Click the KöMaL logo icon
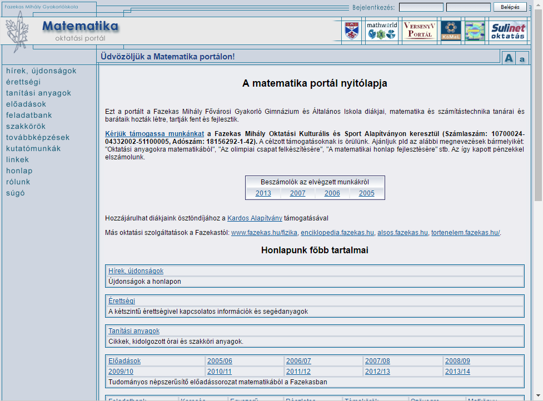The image size is (543, 401). (x=451, y=31)
